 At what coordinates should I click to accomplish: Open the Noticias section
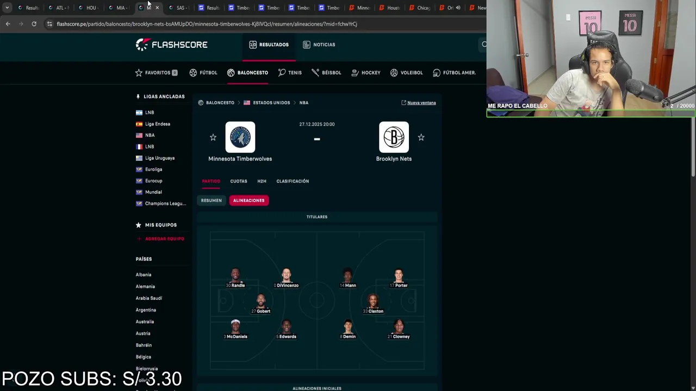point(319,45)
